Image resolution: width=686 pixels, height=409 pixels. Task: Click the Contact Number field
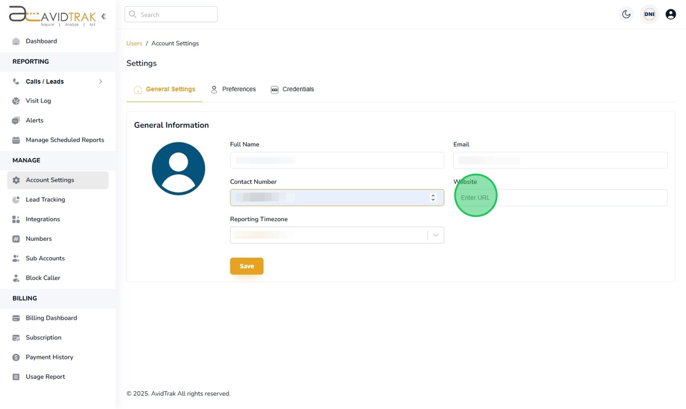point(337,198)
